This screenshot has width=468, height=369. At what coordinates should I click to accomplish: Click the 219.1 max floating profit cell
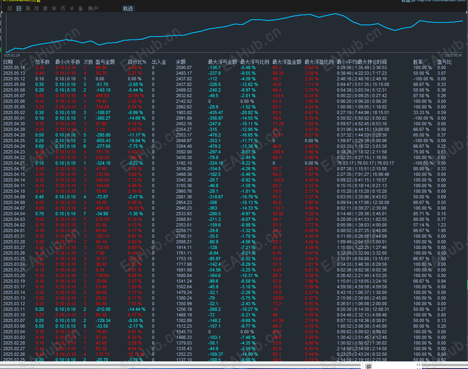[x=278, y=135]
